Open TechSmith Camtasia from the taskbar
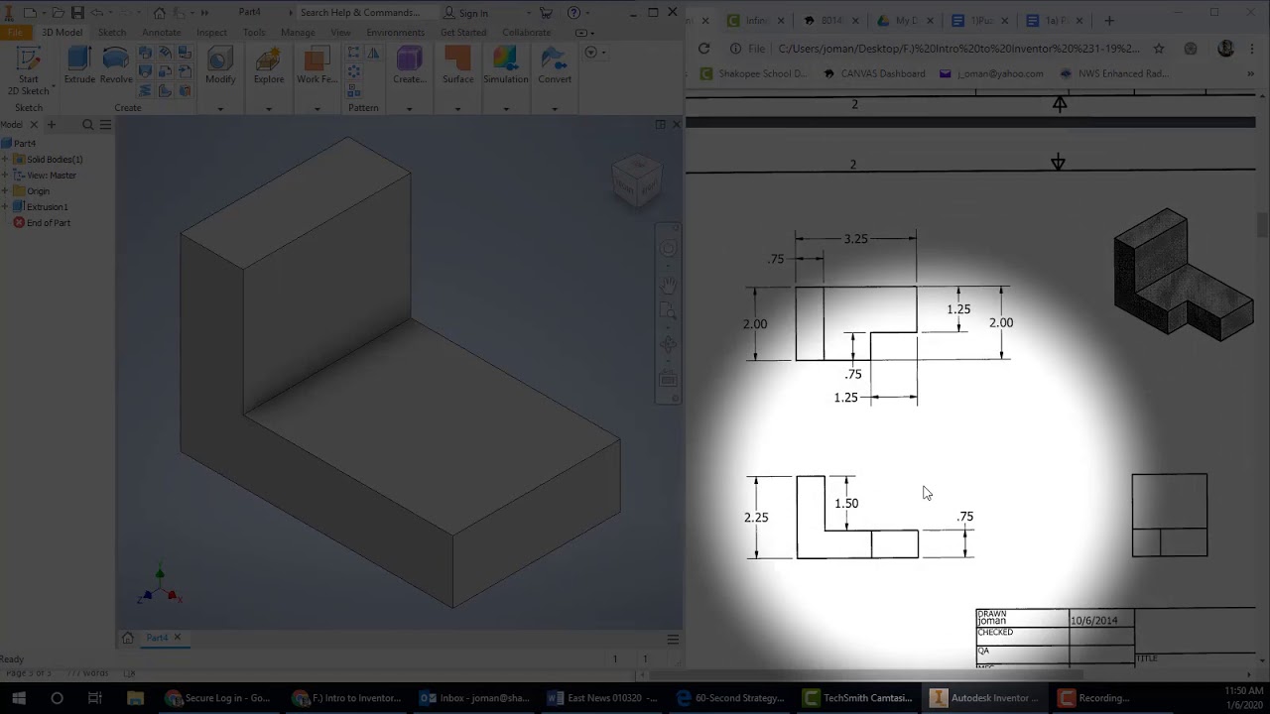This screenshot has width=1270, height=714. tap(859, 698)
